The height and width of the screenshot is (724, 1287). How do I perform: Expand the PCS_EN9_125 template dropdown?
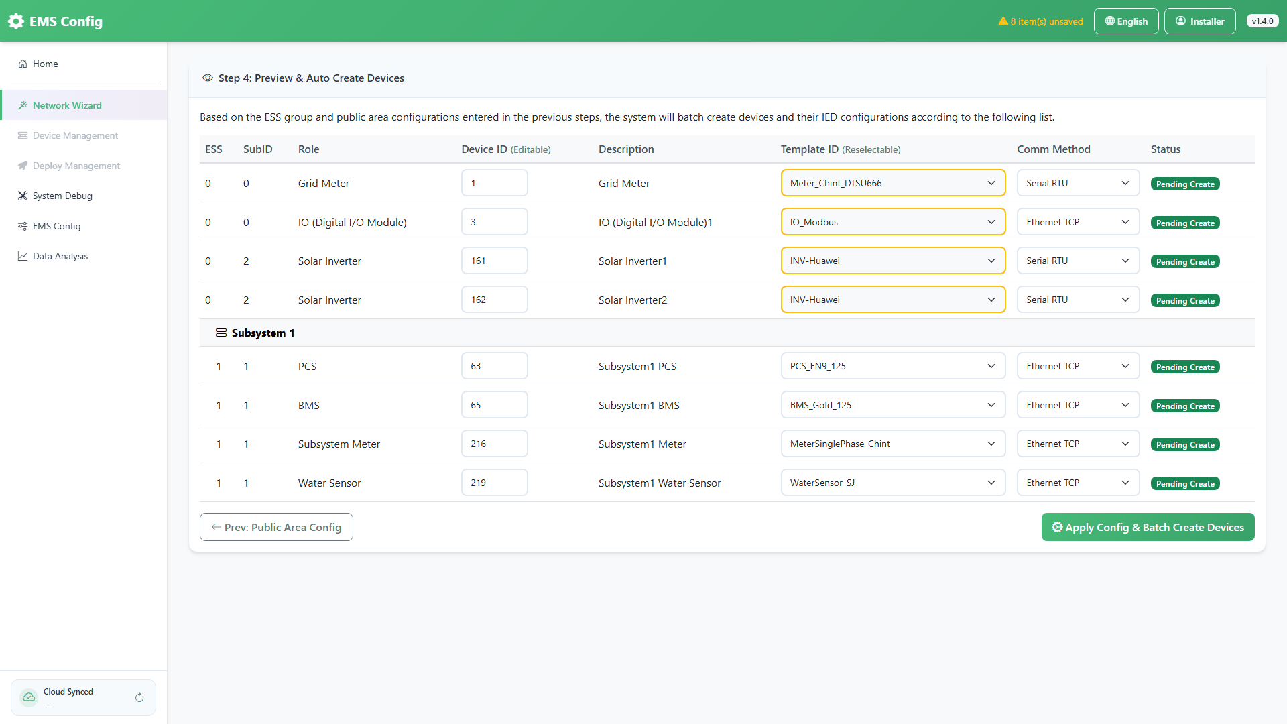(x=893, y=366)
